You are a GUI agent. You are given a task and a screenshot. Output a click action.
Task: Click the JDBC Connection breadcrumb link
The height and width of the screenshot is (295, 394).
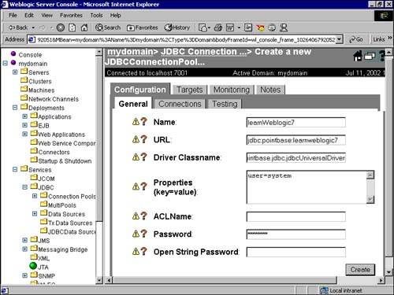tap(203, 52)
